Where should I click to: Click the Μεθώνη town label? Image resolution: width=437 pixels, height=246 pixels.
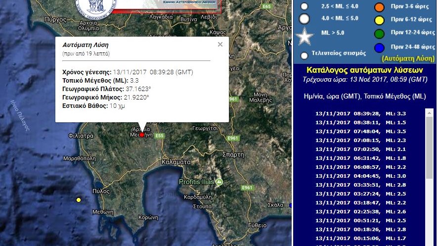[x=103, y=212]
